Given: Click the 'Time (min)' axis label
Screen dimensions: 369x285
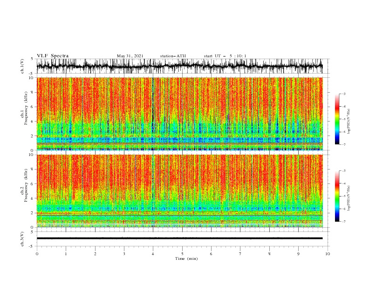Looking at the screenshot, I should click(186, 258).
